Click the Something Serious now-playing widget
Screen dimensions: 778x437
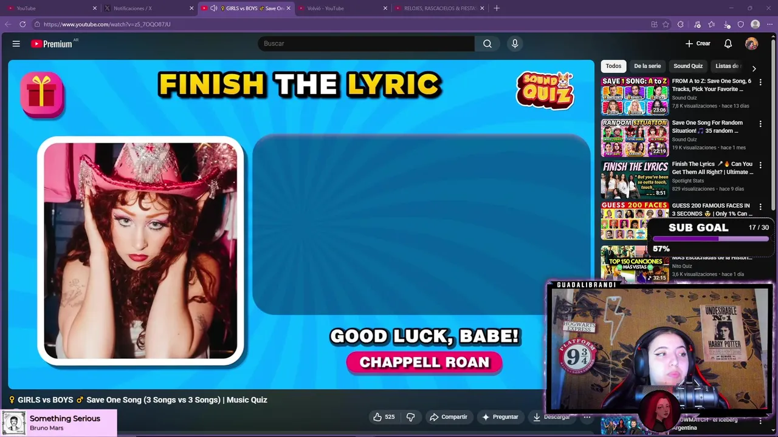pos(58,423)
